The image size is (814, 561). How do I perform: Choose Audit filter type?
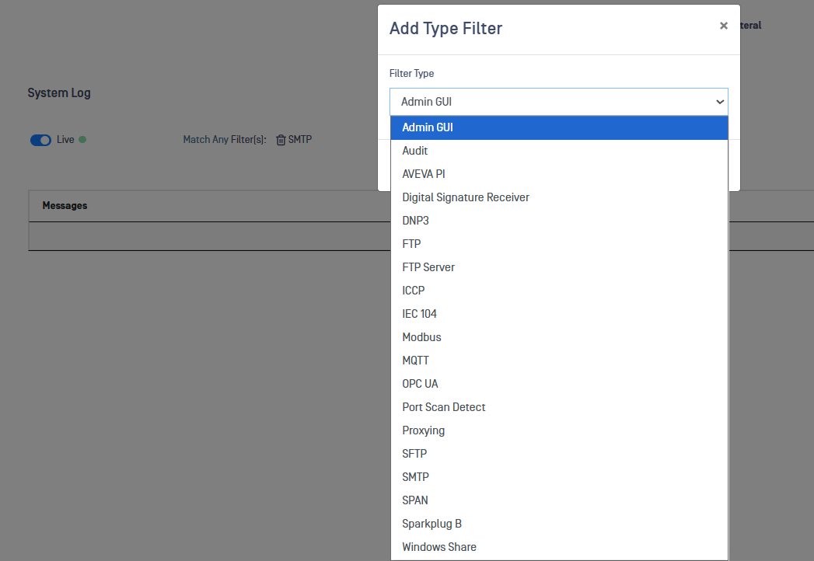tap(415, 151)
